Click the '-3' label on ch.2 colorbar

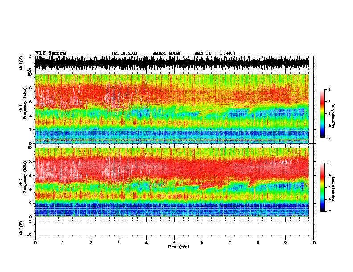(x=328, y=163)
